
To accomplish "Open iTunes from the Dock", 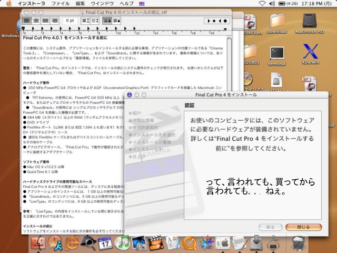I will [x=122, y=242].
